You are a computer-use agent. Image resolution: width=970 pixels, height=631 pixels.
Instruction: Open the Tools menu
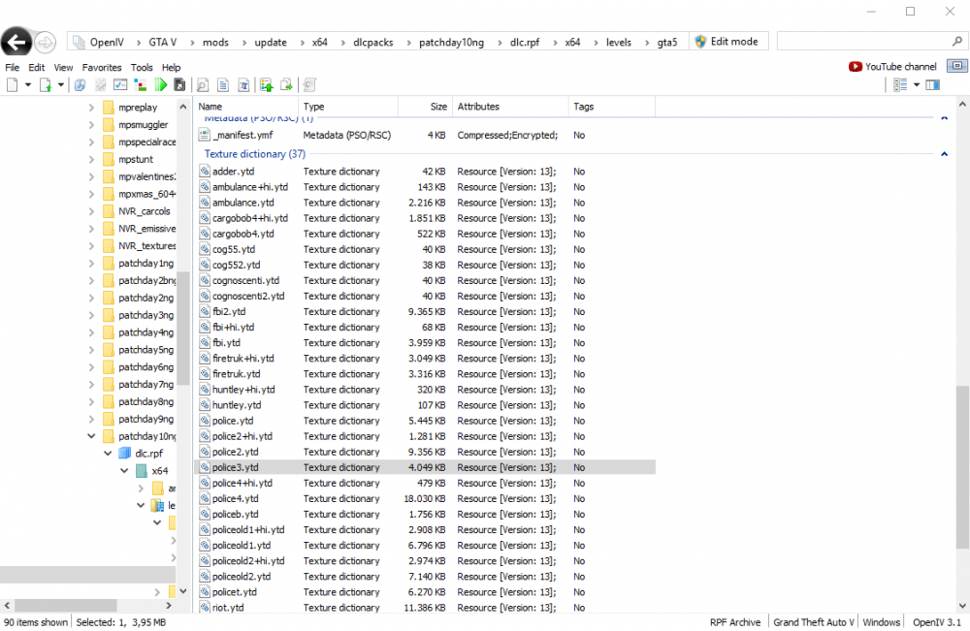[x=142, y=68]
